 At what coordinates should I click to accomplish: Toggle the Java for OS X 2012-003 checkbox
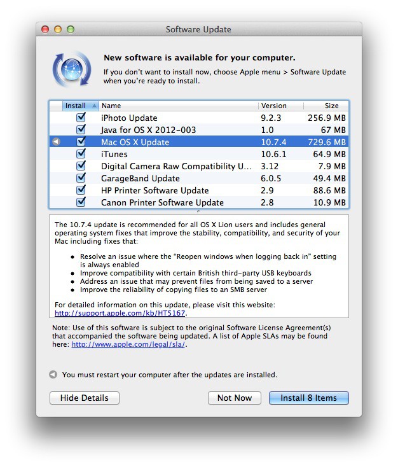click(81, 130)
